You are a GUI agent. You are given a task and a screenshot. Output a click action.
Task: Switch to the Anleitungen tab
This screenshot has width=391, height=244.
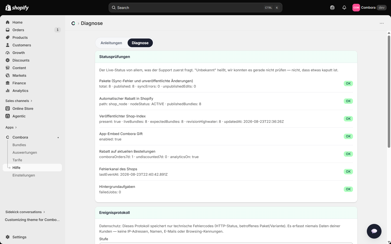pyautogui.click(x=111, y=43)
